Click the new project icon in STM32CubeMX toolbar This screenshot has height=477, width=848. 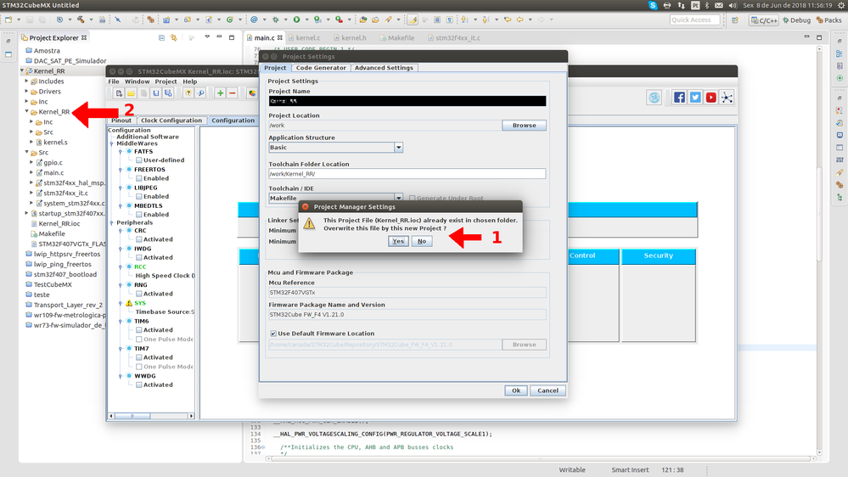(x=119, y=93)
